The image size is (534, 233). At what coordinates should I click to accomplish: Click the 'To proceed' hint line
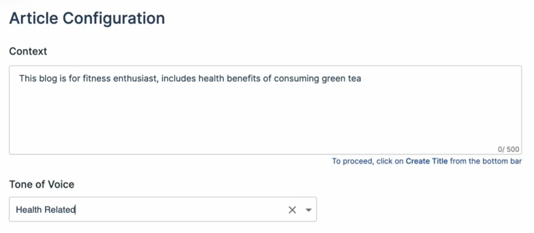pos(368,161)
